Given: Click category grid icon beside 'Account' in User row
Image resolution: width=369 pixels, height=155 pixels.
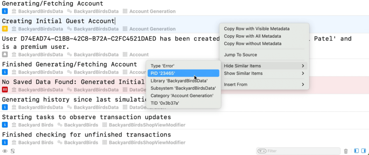Looking at the screenshot, I should pos(125,55).
